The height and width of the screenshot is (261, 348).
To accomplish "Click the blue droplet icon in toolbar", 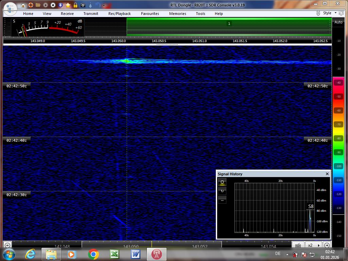I will [x=90, y=5].
